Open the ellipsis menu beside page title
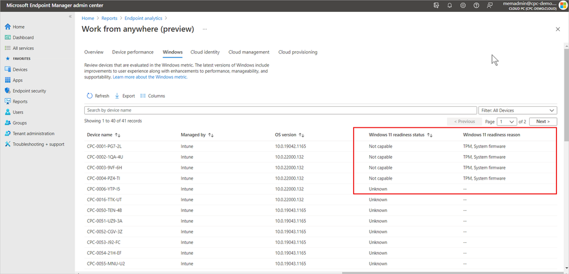The image size is (569, 274). coord(204,30)
